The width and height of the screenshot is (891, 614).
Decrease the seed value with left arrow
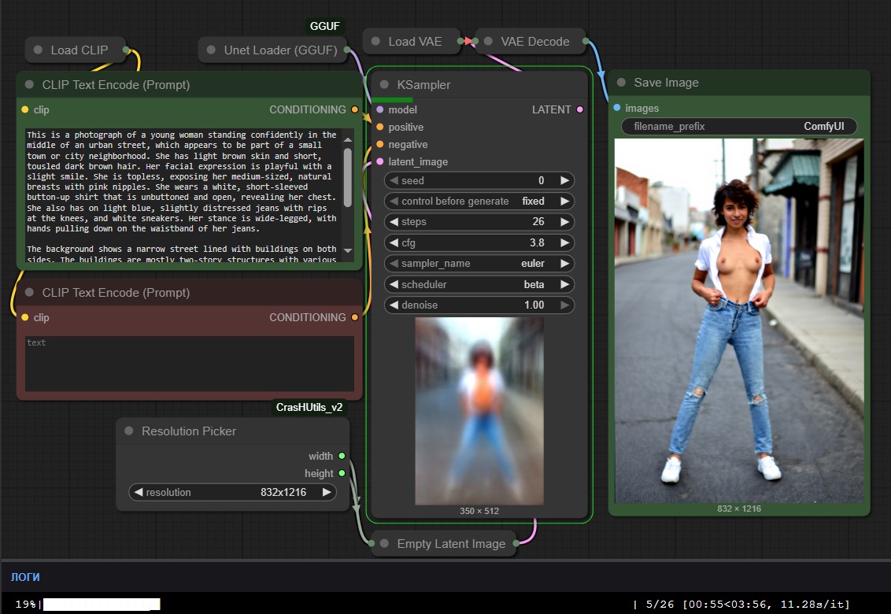tap(394, 180)
